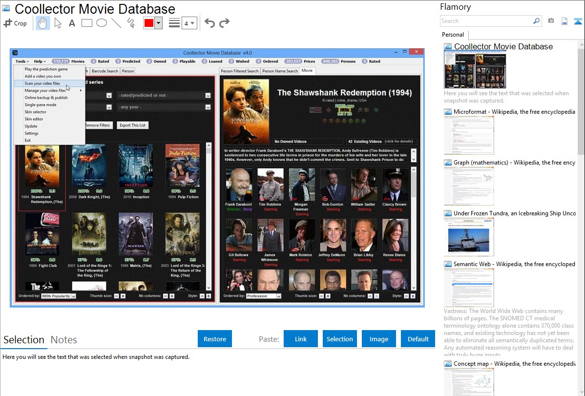Pick the freehand scribble tool
This screenshot has height=396, width=585.
click(131, 23)
